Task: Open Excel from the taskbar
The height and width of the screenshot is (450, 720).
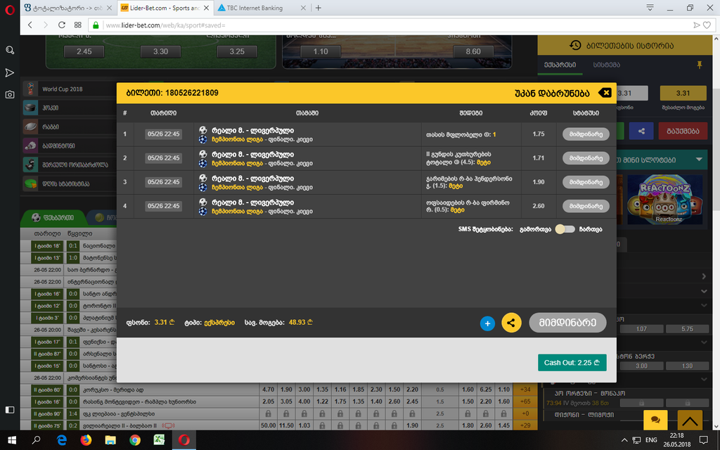Action: tap(160, 440)
